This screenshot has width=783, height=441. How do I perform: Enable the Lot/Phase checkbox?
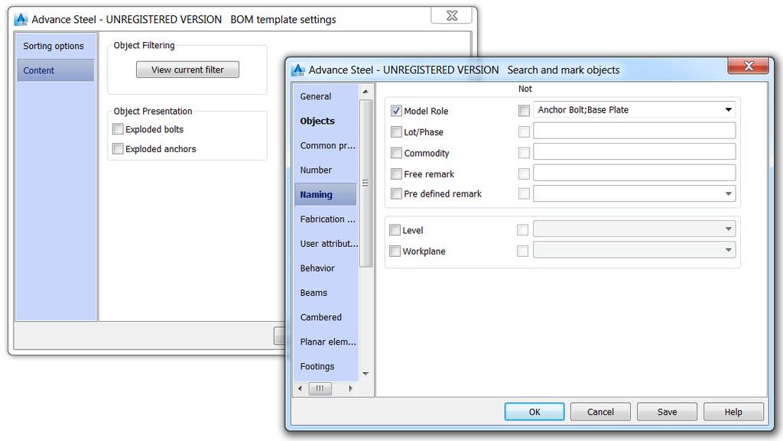(x=396, y=131)
